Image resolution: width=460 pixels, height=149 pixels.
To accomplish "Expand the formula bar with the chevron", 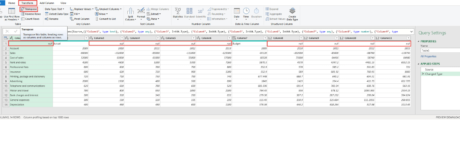I will coord(411,32).
